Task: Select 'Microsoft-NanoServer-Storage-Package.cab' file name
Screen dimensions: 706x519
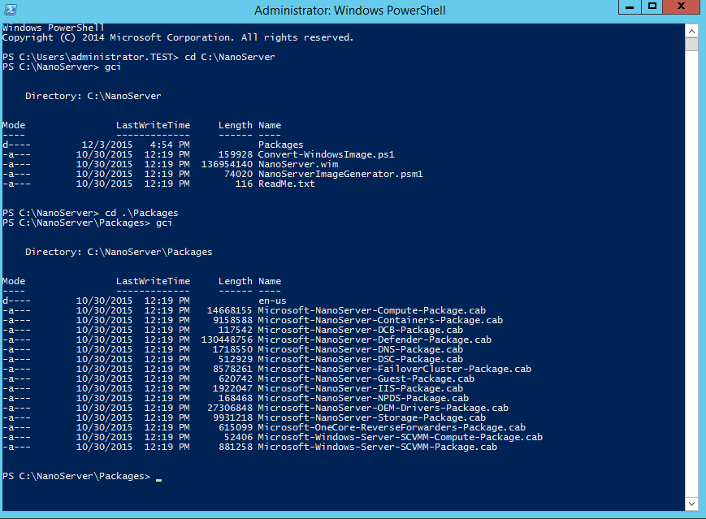Action: point(372,417)
